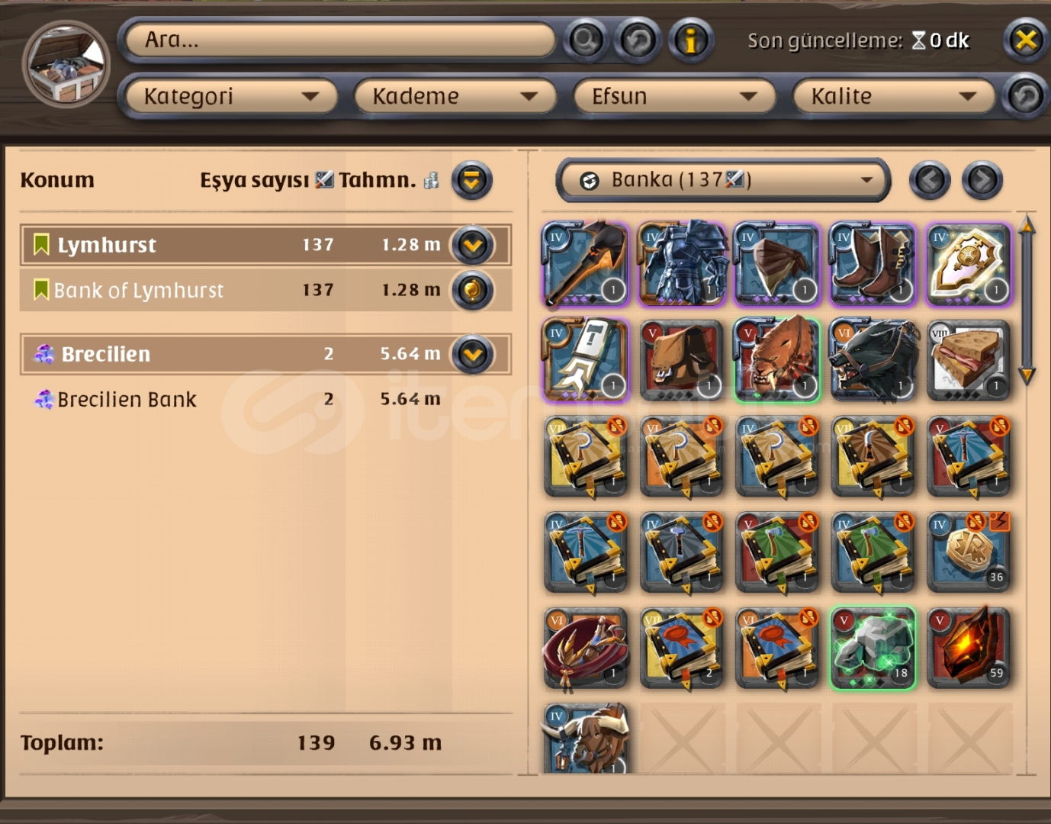Click the reset search arrow icon

638,40
